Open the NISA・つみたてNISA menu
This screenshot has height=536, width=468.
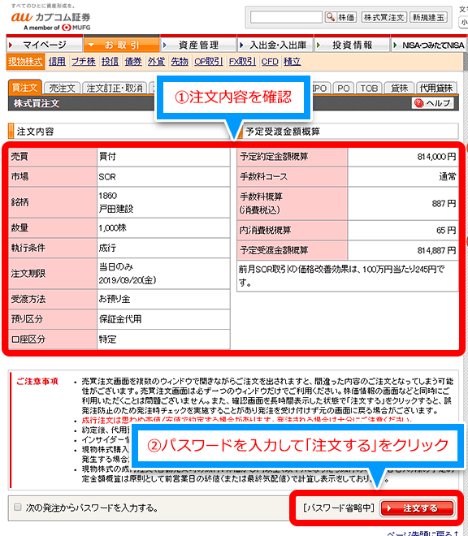coord(429,45)
